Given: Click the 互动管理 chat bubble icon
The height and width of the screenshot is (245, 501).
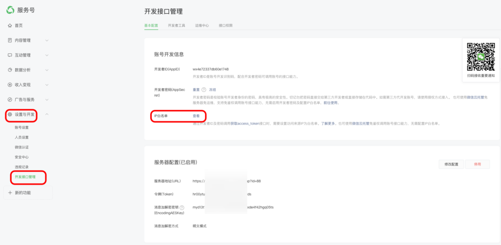Looking at the screenshot, I should click(10, 55).
